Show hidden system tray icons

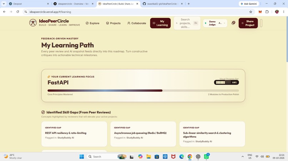click(x=243, y=156)
